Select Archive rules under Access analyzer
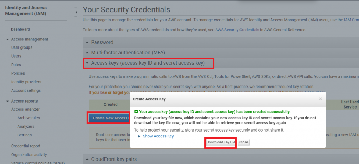The height and width of the screenshot is (164, 359). 28,118
